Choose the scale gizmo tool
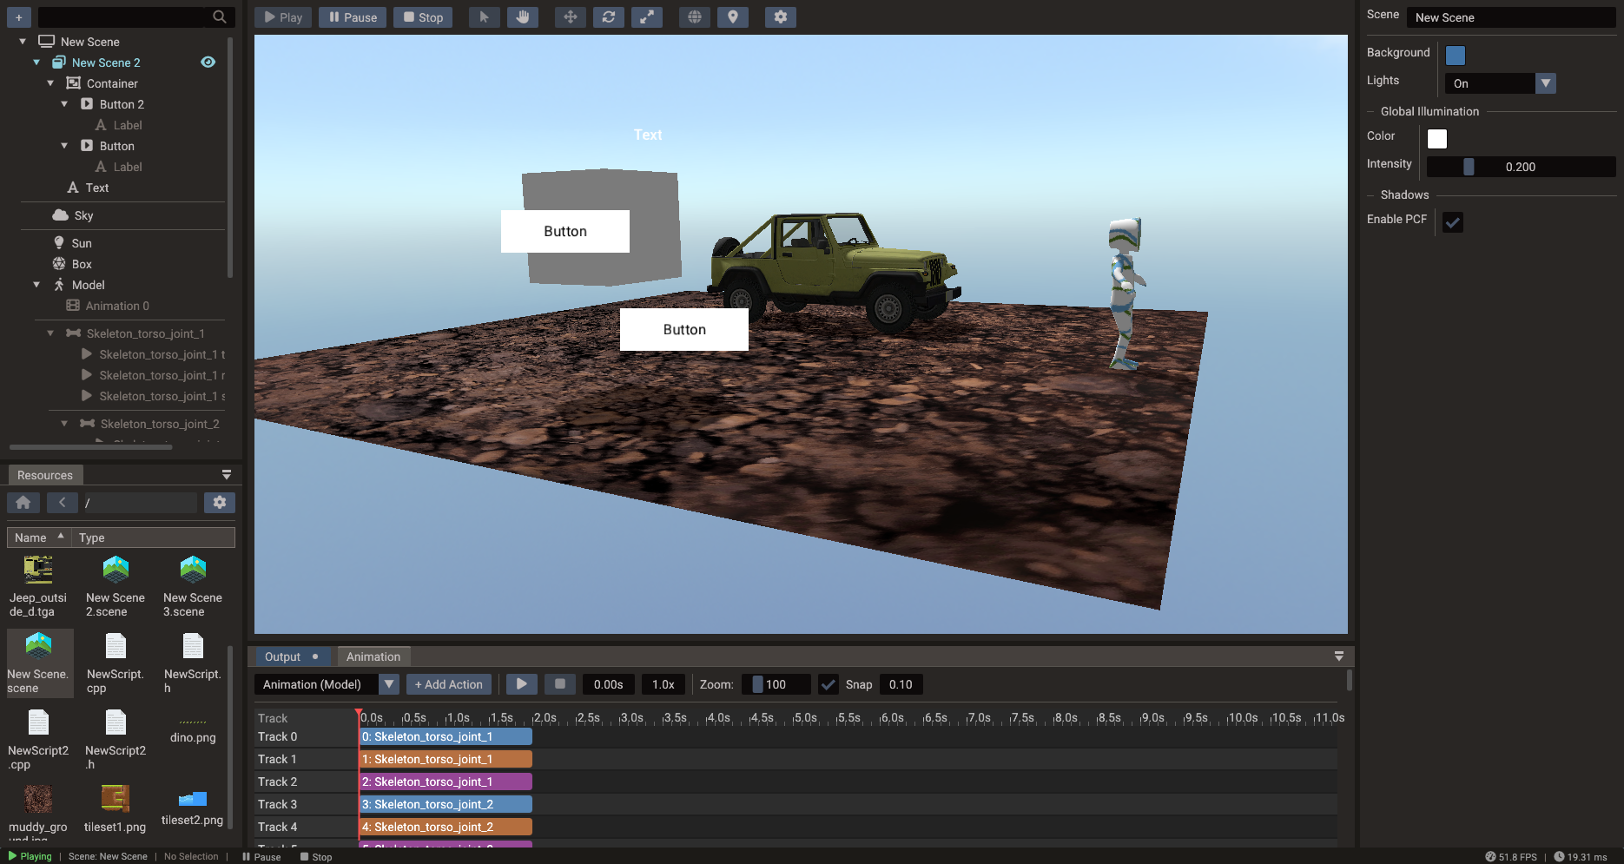 click(647, 17)
